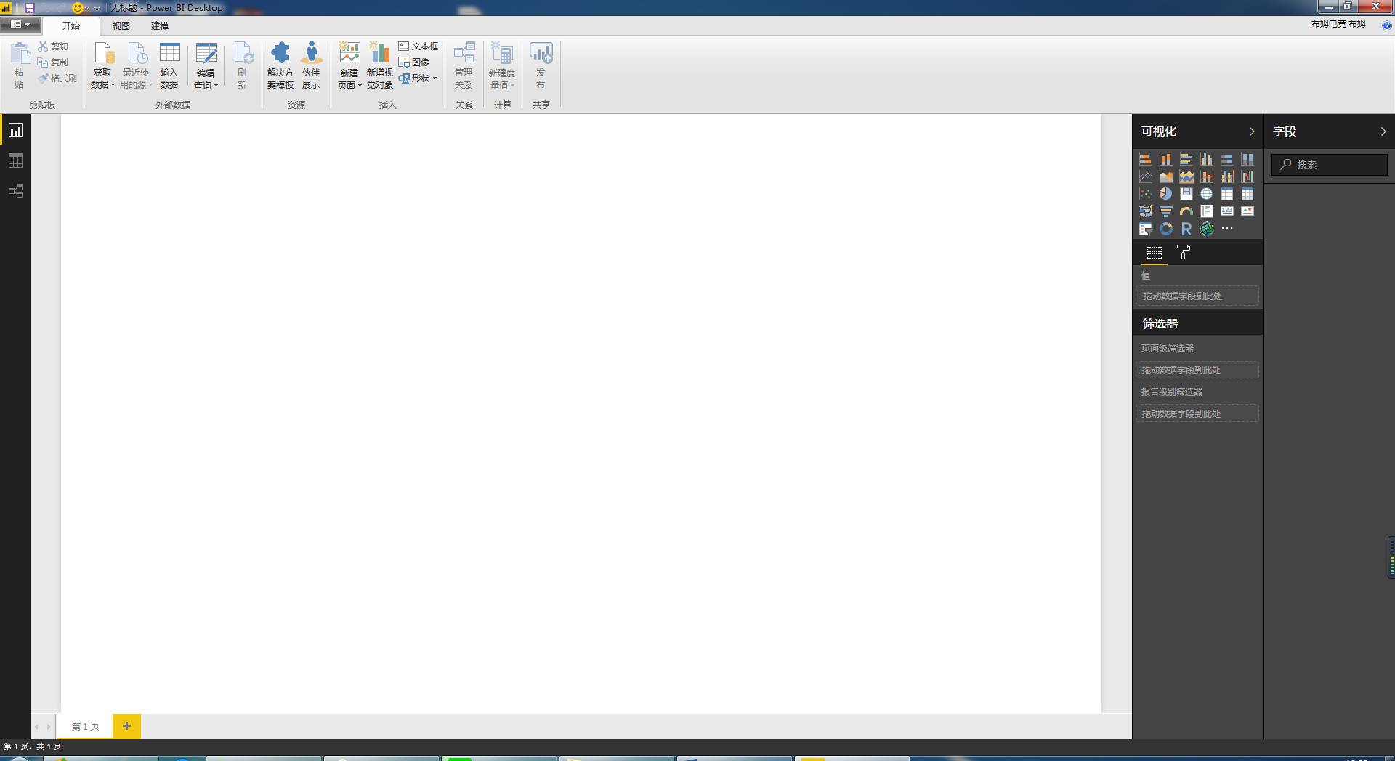Select the multi-row card visual
Viewport: 1395px width, 761px height.
click(1206, 211)
